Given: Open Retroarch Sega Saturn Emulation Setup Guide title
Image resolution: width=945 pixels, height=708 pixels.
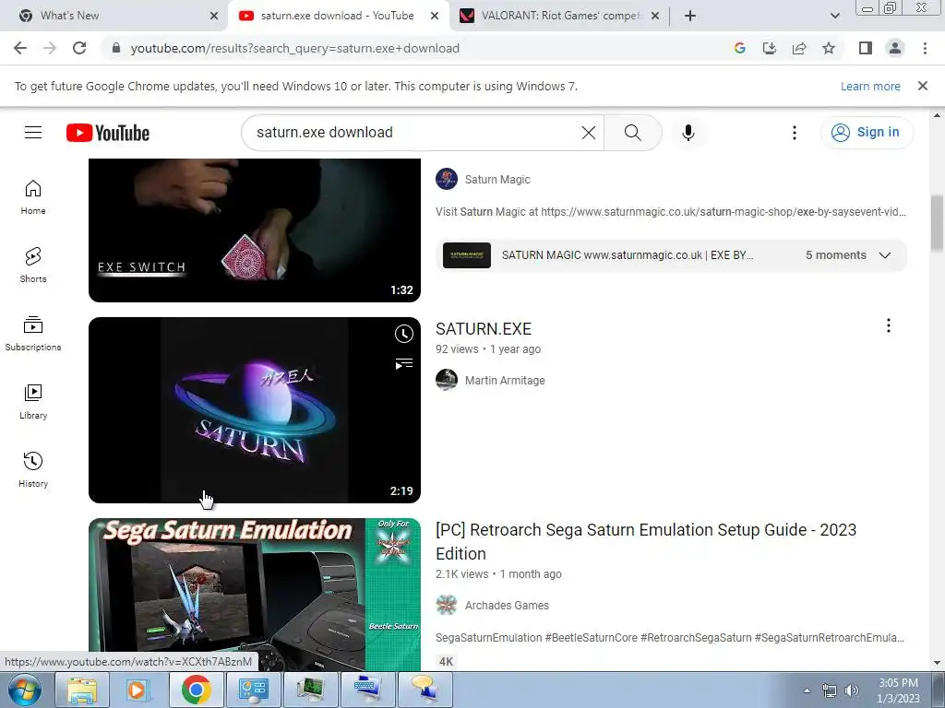Looking at the screenshot, I should click(645, 541).
